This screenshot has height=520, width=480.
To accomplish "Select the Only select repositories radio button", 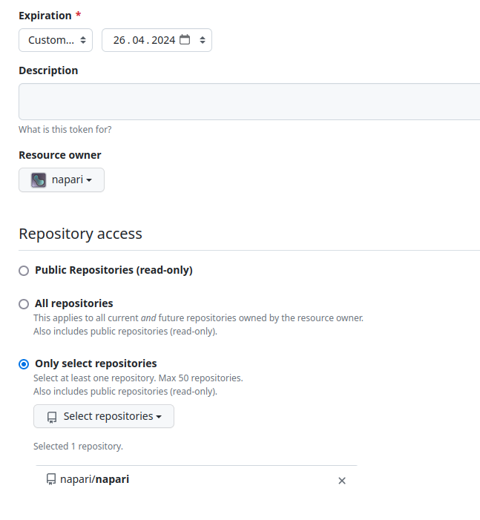I will pyautogui.click(x=24, y=364).
